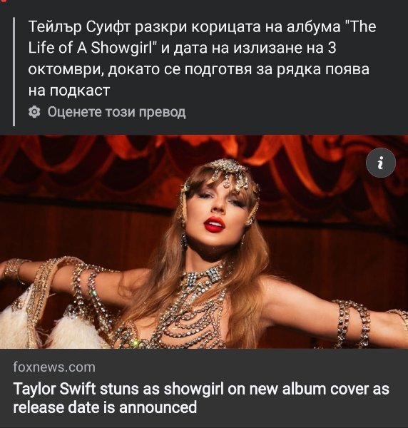This screenshot has height=428, width=408.
Task: Click the word showgirl in the English headline
Action: [194, 389]
